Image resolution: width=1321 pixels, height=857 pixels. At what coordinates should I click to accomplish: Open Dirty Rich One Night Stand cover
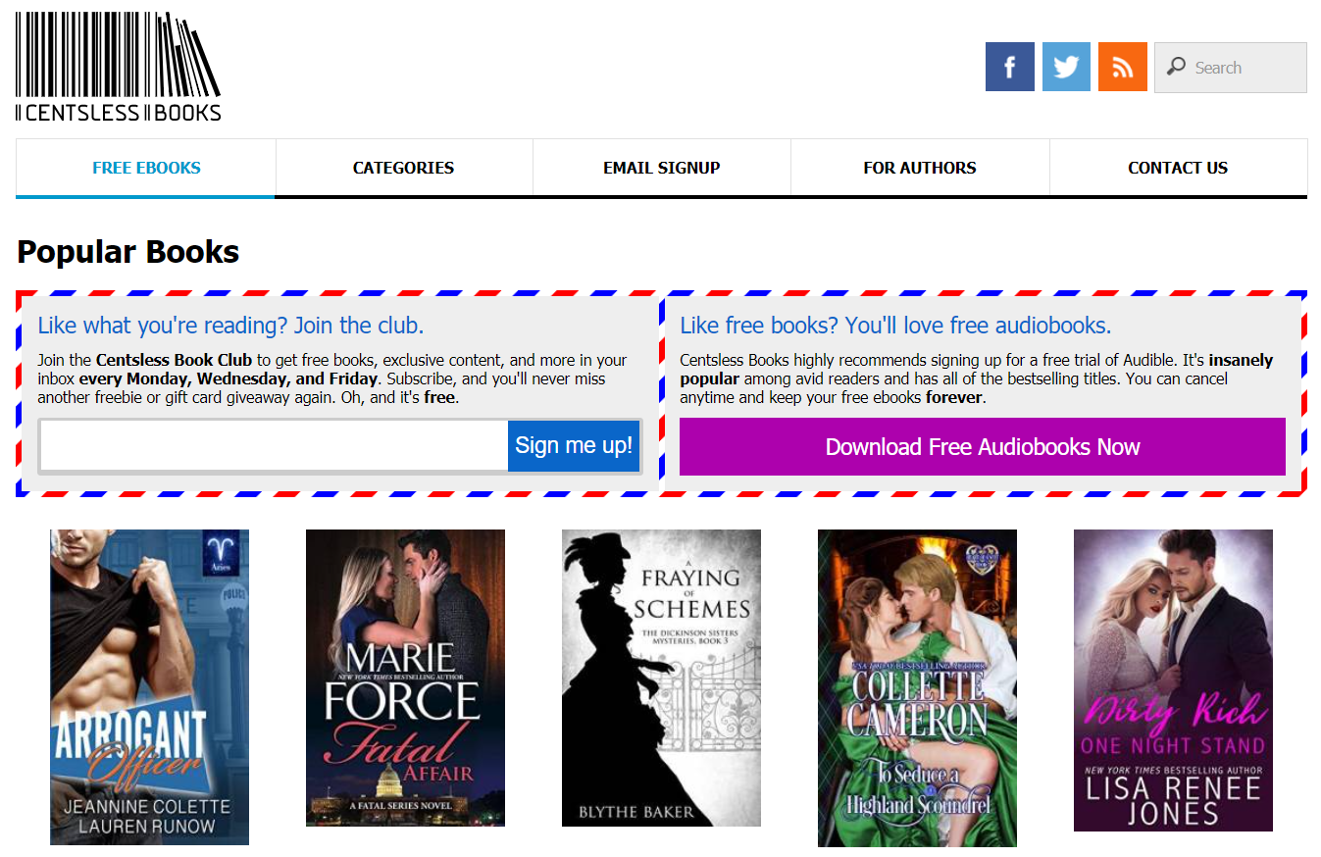(1173, 681)
